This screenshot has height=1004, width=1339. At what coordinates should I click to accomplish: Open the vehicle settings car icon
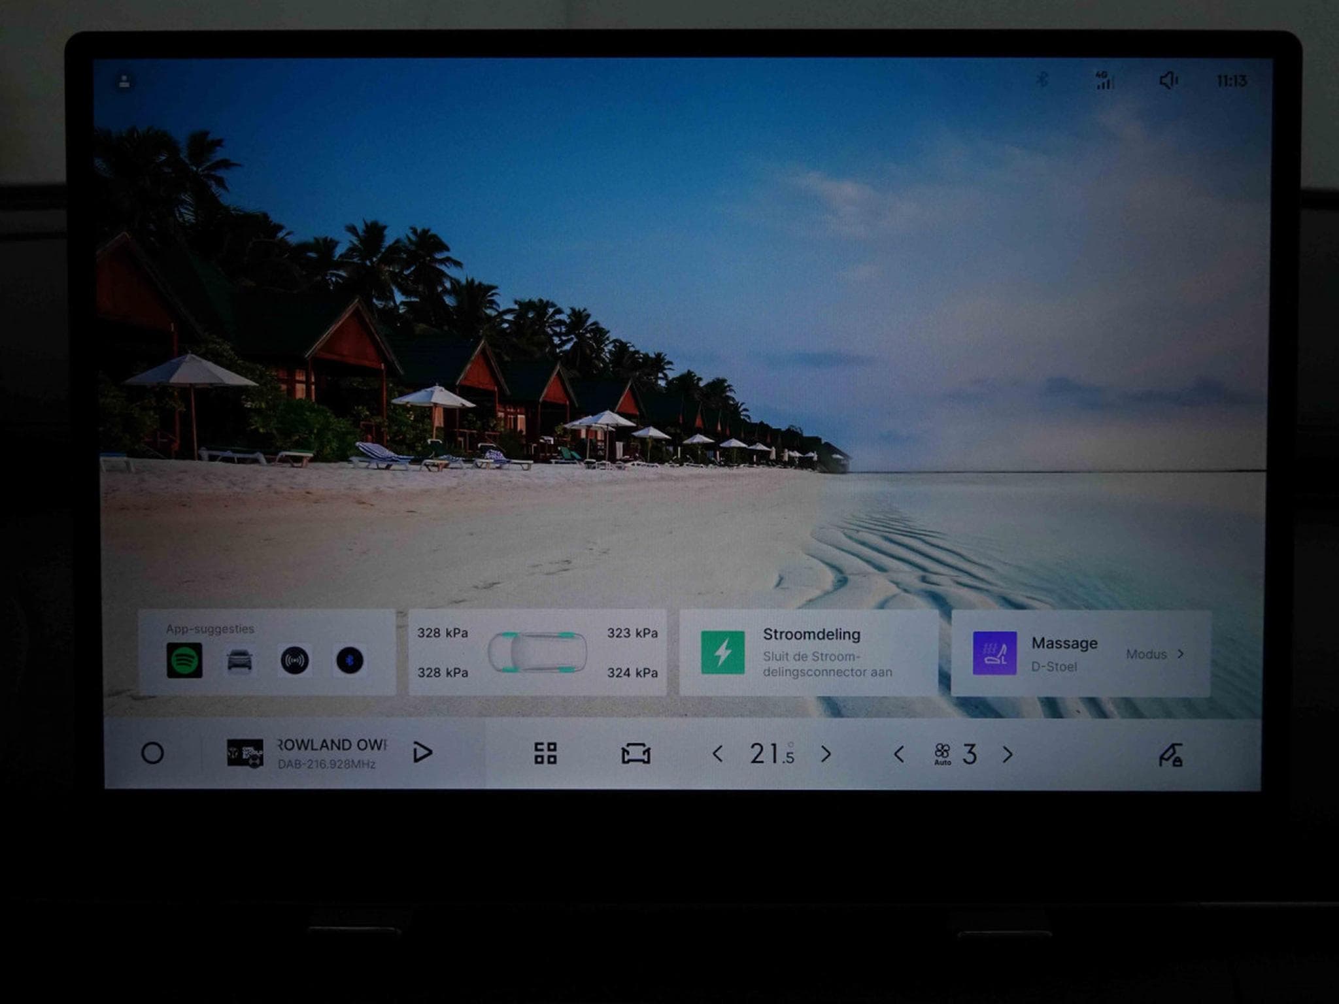tap(636, 754)
